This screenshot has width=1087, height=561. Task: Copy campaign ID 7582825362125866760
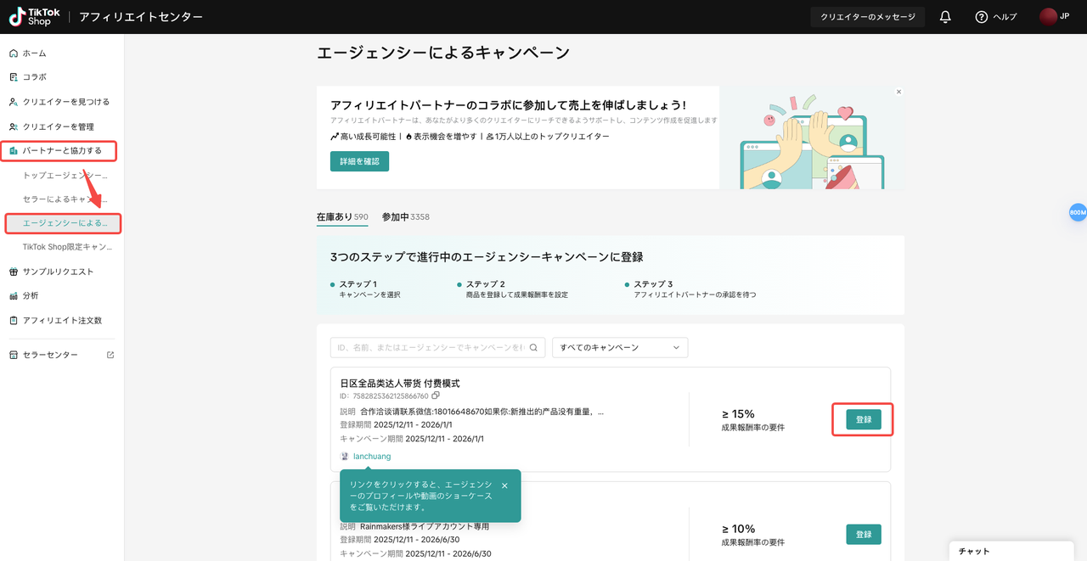click(x=436, y=396)
